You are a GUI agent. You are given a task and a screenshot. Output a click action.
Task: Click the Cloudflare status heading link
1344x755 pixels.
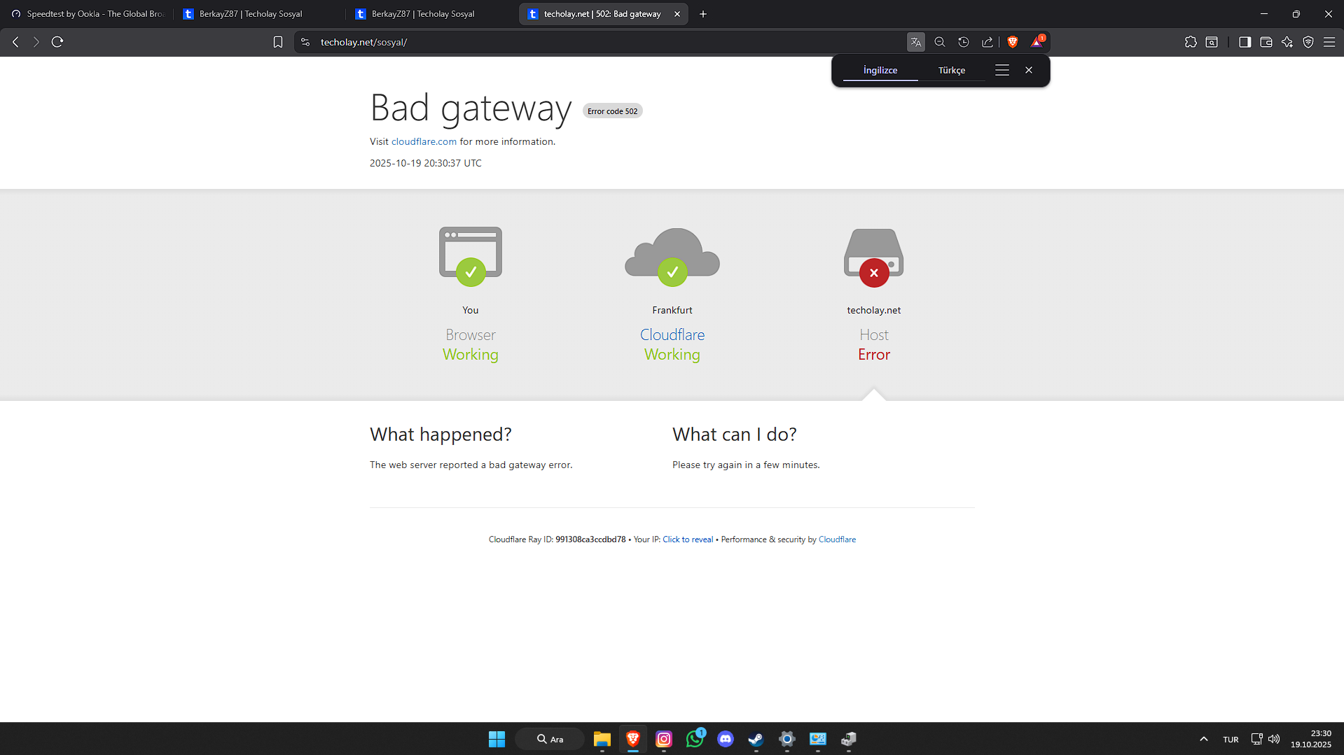(x=672, y=335)
